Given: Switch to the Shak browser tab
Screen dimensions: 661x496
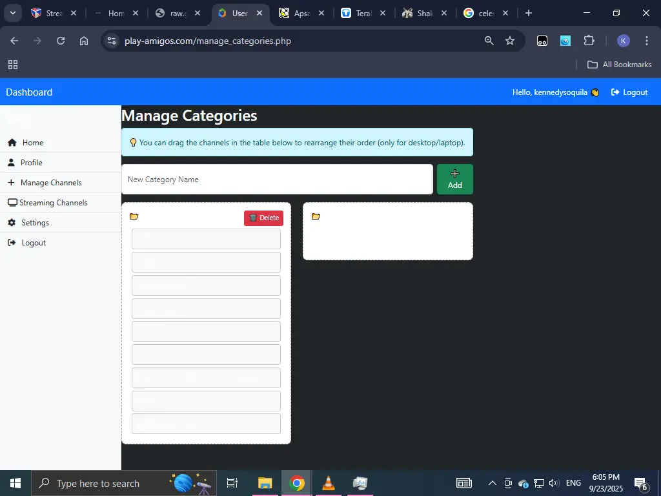Looking at the screenshot, I should click(x=418, y=13).
